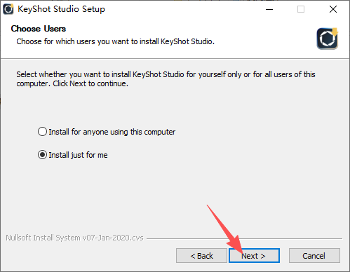This screenshot has height=272, width=350.
Task: Select the Install for anyone radio button
Action: coord(42,132)
